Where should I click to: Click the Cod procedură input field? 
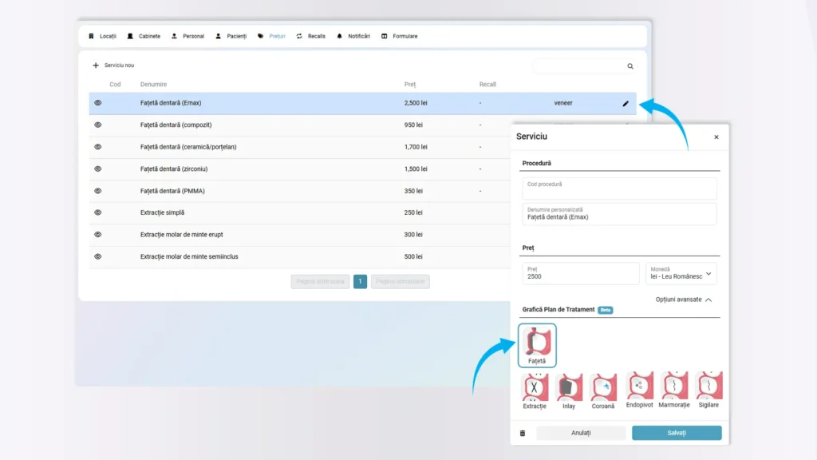[619, 188]
